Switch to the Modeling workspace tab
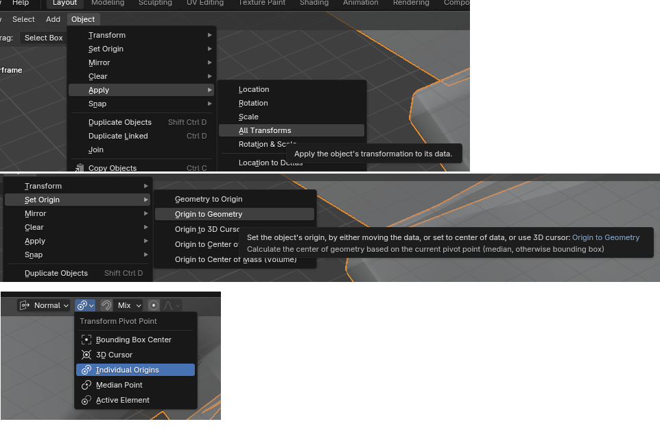 pos(108,3)
